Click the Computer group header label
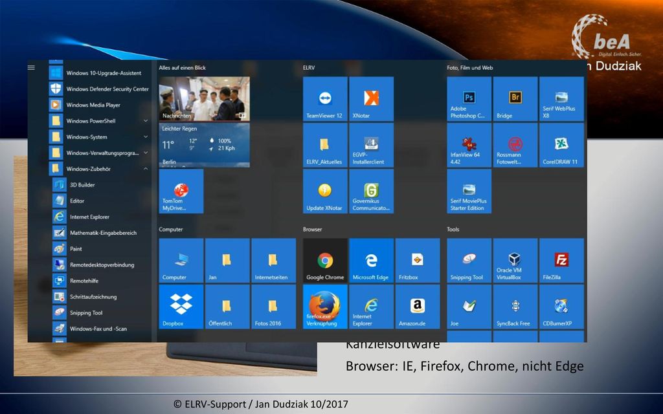 click(171, 230)
